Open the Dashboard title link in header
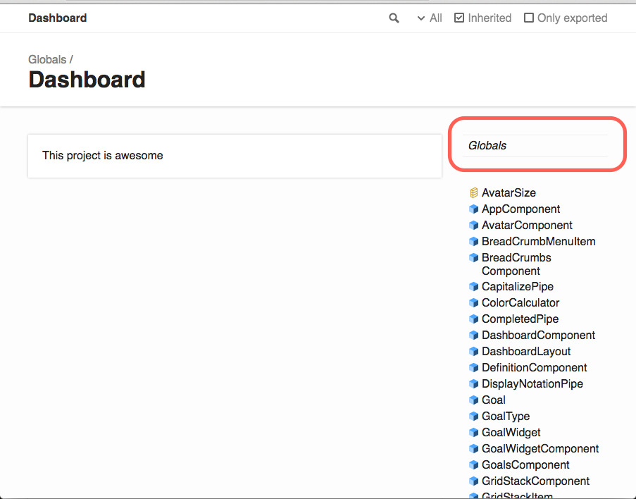The image size is (636, 499). [58, 18]
